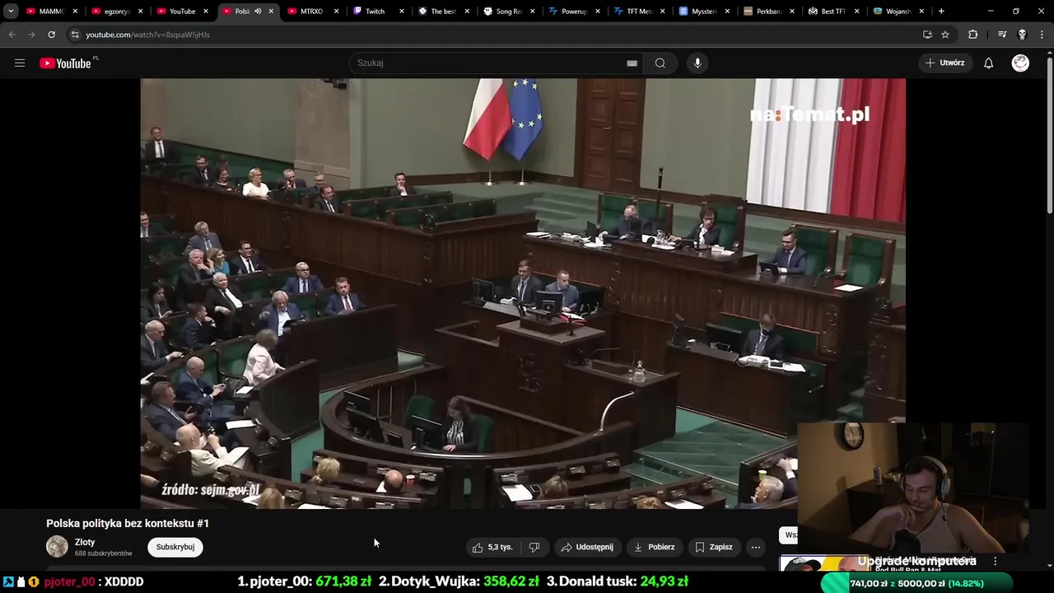Open the Chrome three-dot menu
The height and width of the screenshot is (593, 1054).
point(1042,35)
